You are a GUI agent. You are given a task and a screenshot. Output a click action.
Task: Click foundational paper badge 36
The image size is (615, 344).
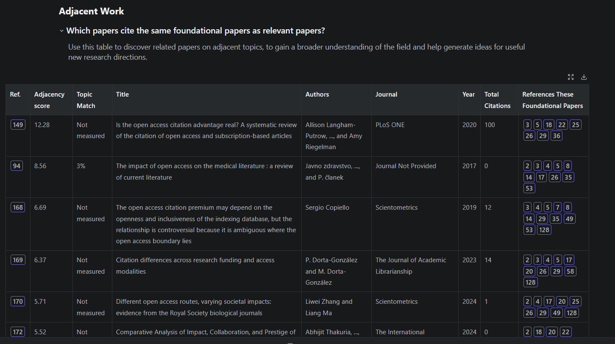557,136
